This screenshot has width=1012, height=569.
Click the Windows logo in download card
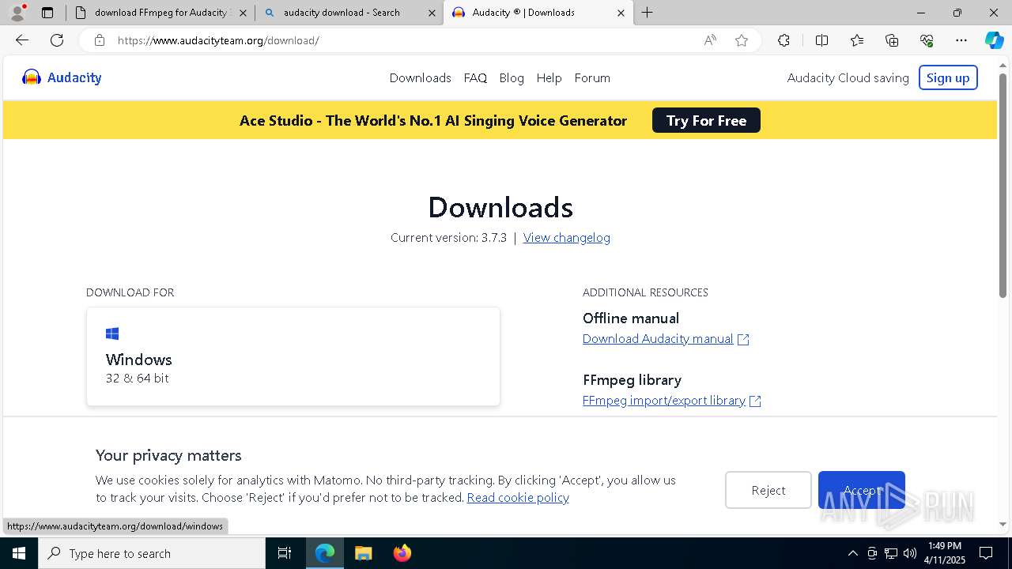[112, 333]
